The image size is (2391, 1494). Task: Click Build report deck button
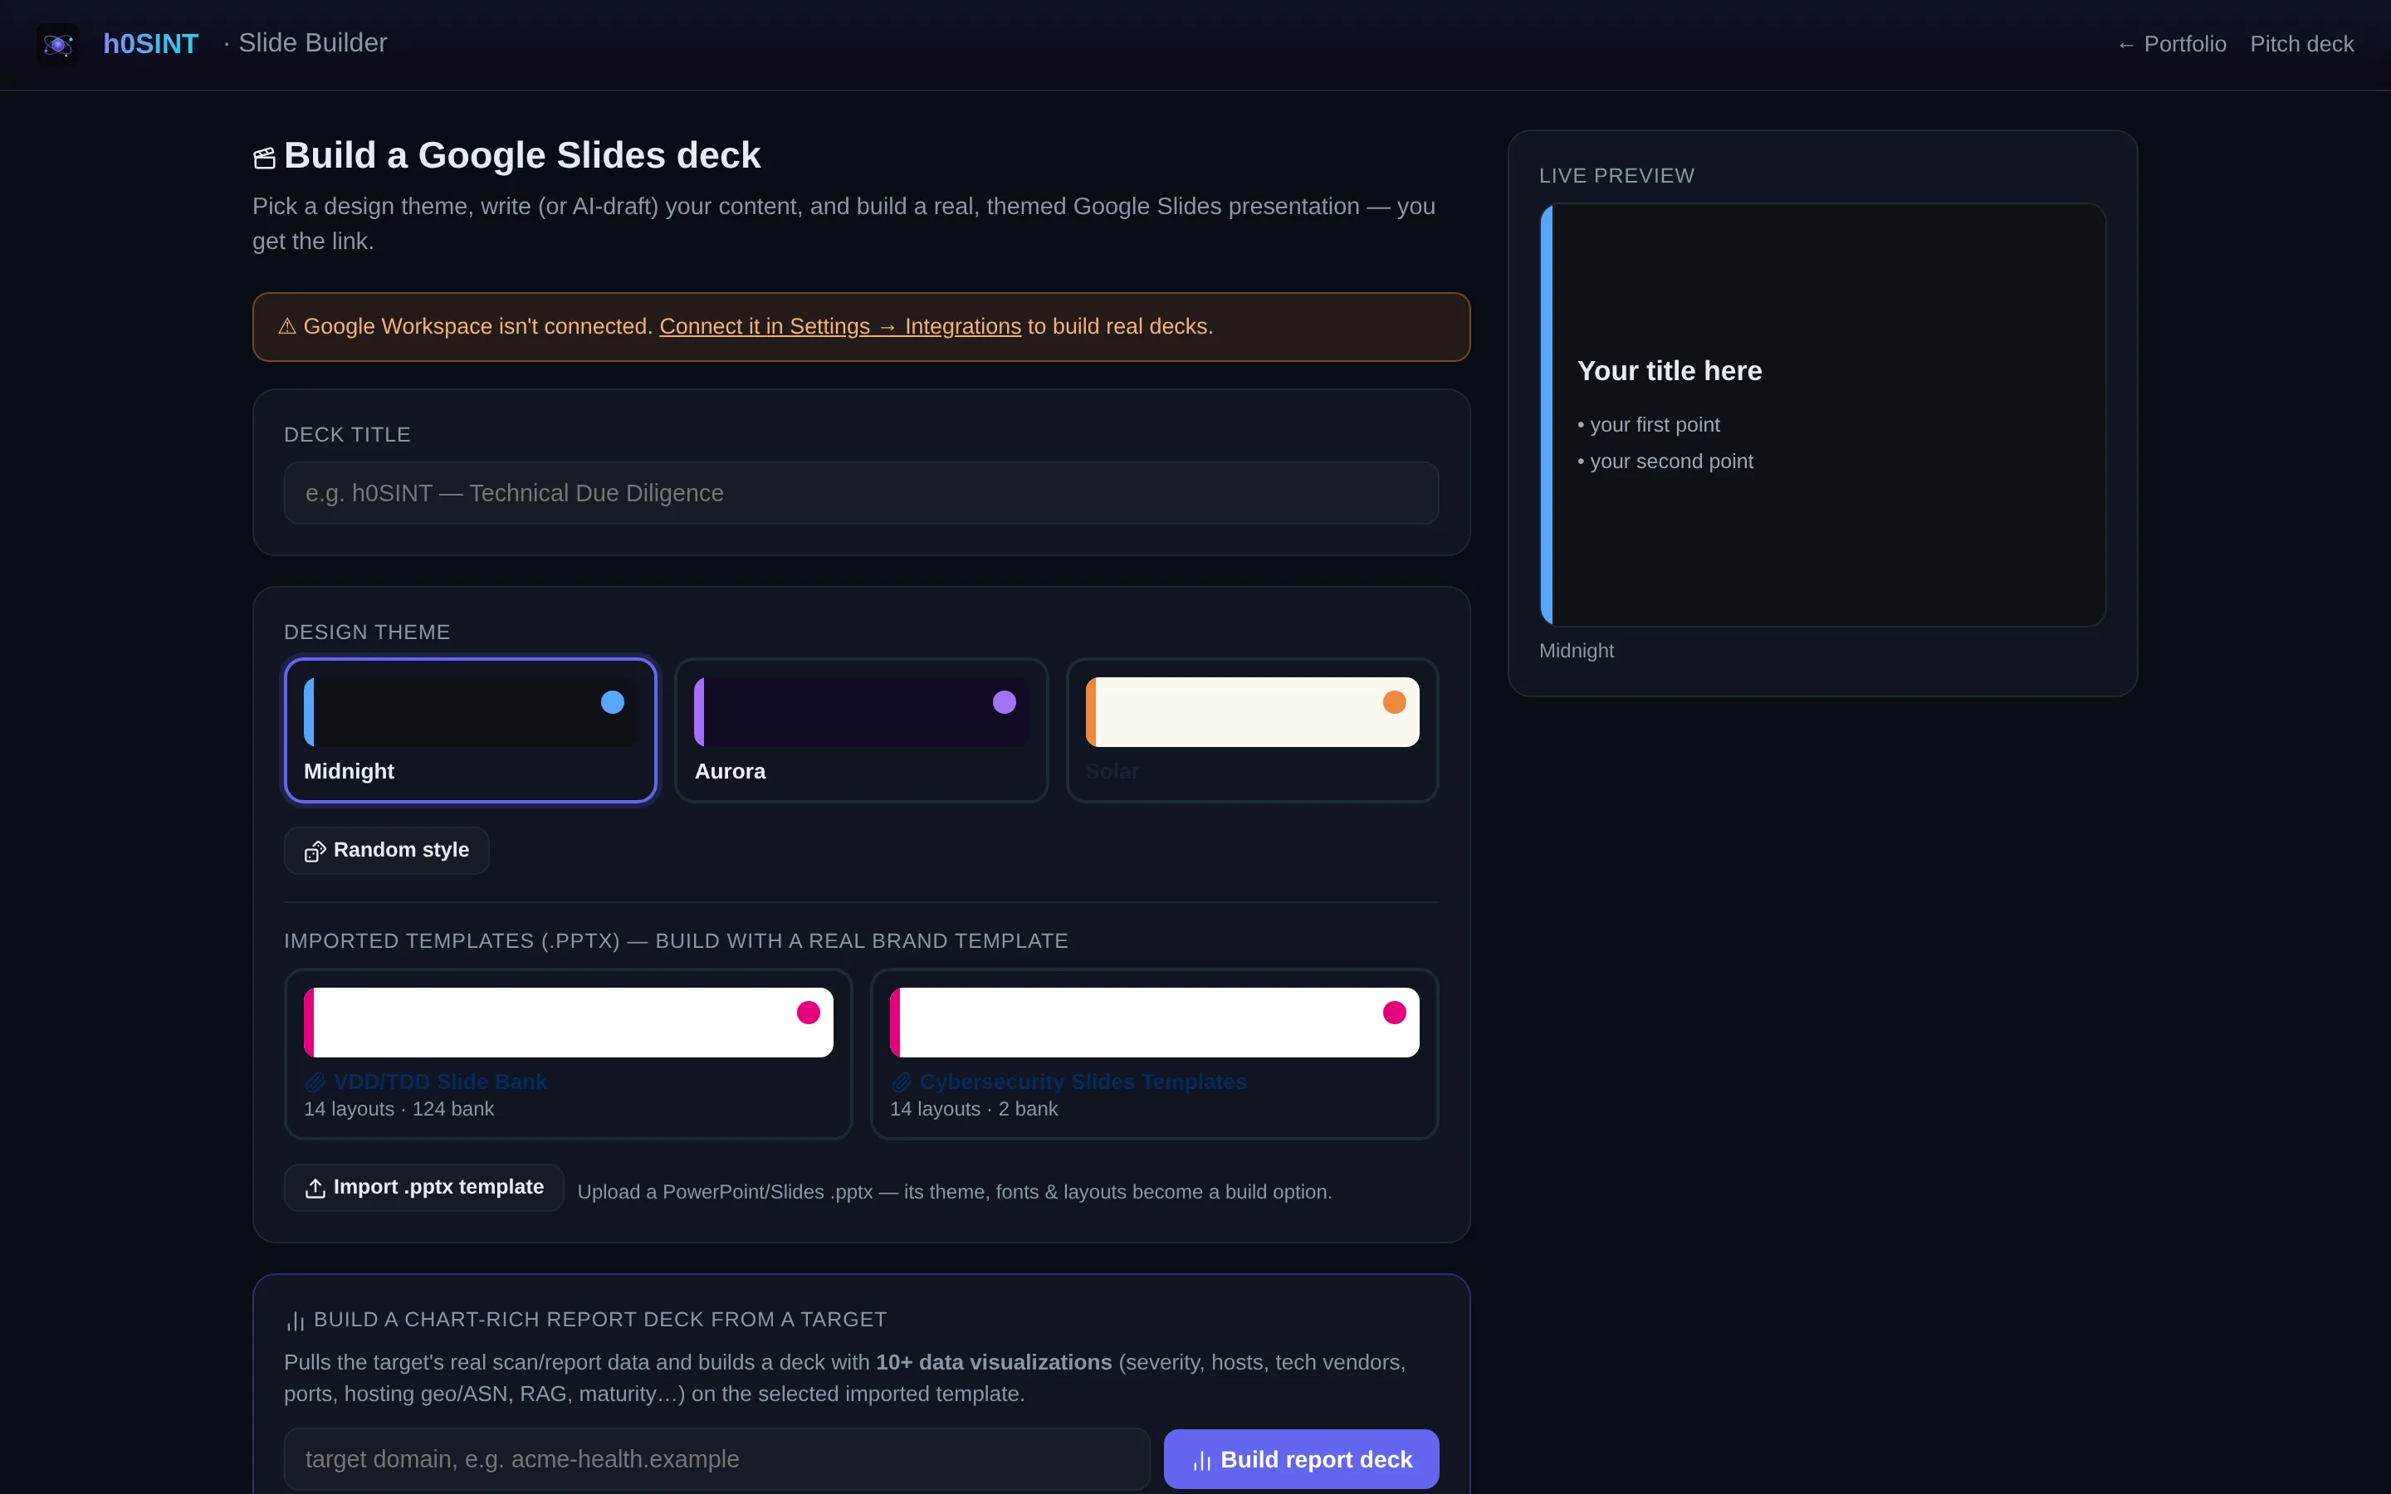click(1301, 1459)
